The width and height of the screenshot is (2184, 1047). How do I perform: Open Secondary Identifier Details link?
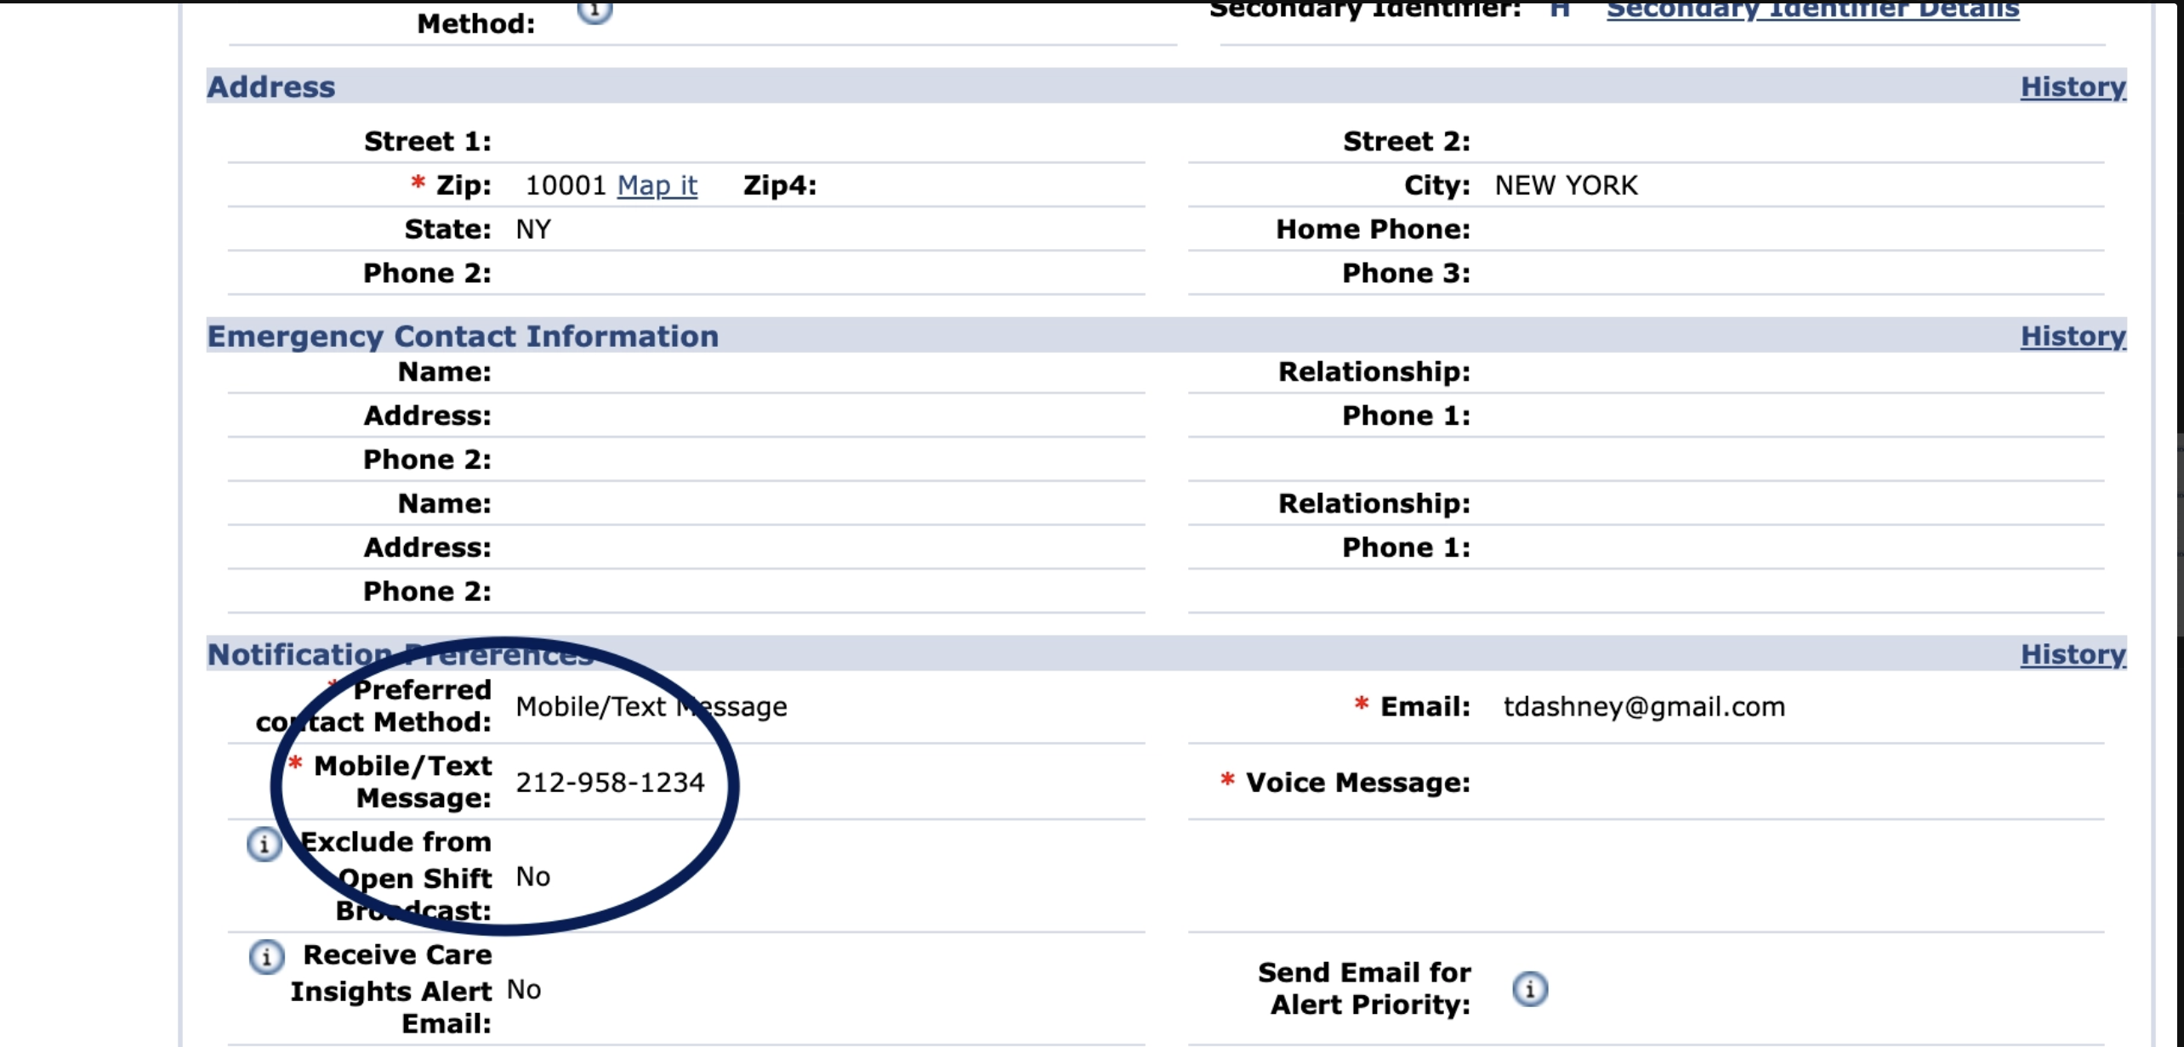[x=1812, y=9]
